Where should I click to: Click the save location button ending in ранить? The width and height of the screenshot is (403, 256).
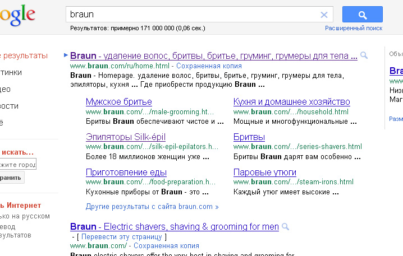pos(12,178)
